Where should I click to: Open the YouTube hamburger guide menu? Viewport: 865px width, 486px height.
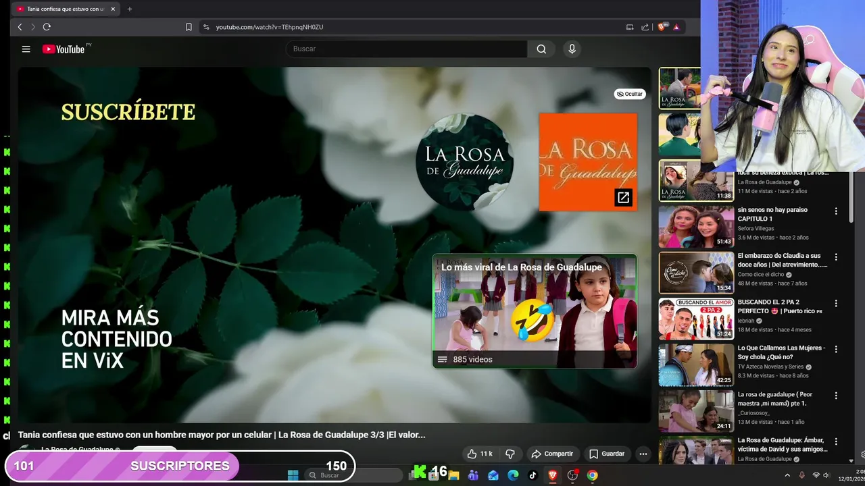[x=26, y=49]
